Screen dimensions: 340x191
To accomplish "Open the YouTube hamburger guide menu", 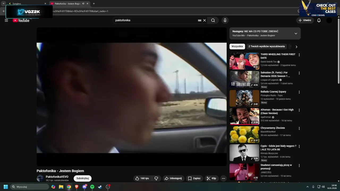I will click(6, 20).
